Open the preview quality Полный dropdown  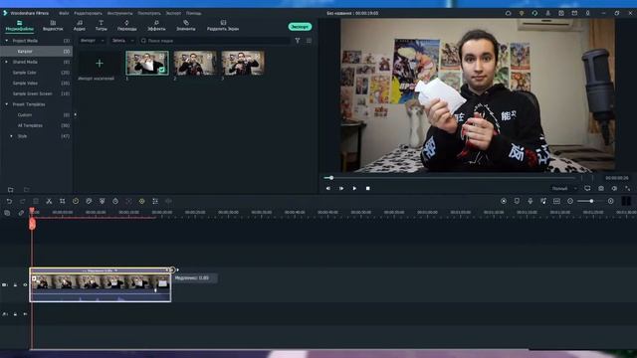point(564,188)
